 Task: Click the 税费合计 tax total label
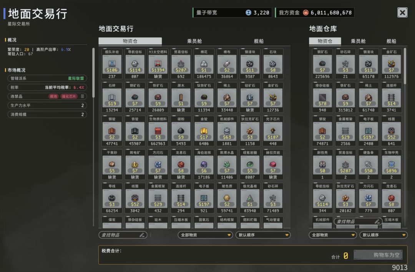111,251
